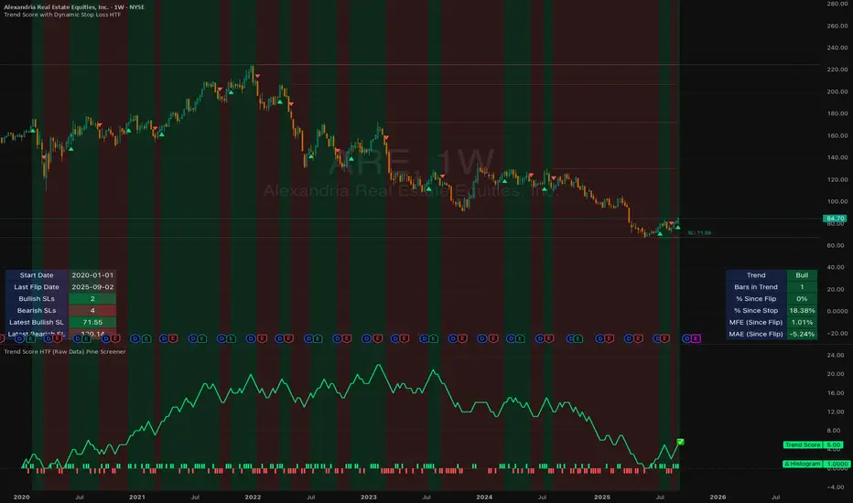Click the 120.00 price scale label
The width and height of the screenshot is (853, 503).
837,179
